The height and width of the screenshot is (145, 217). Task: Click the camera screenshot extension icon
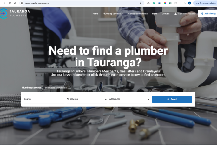pos(148,3)
